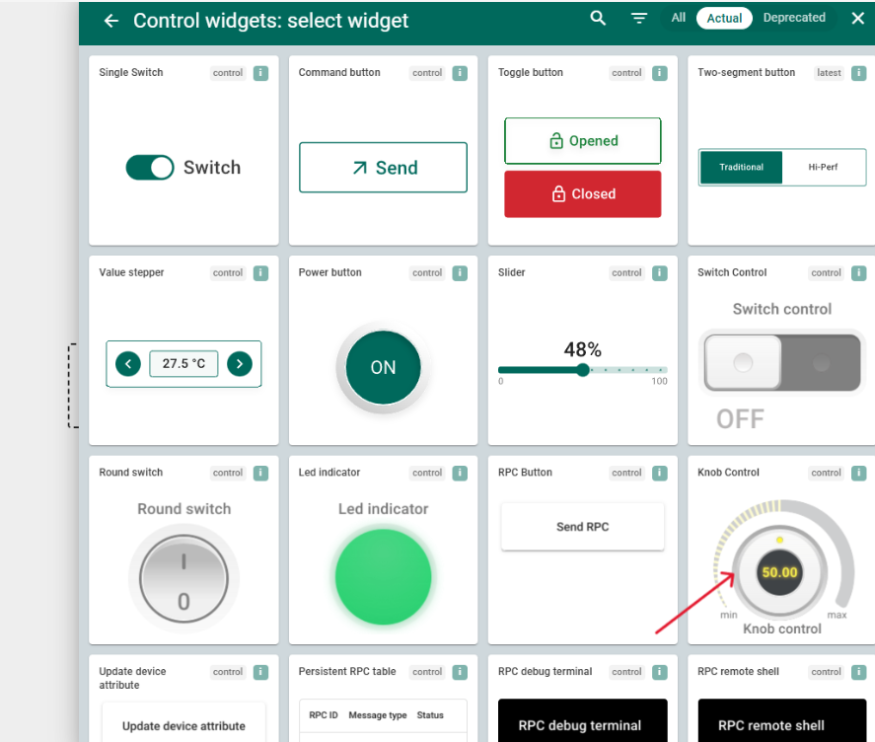This screenshot has width=875, height=742.
Task: Open the widget filter icon
Action: pos(639,18)
